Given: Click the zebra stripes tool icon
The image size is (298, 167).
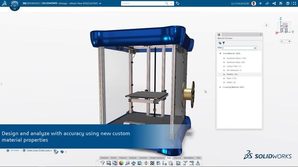Looking at the screenshot, I should [152, 163].
